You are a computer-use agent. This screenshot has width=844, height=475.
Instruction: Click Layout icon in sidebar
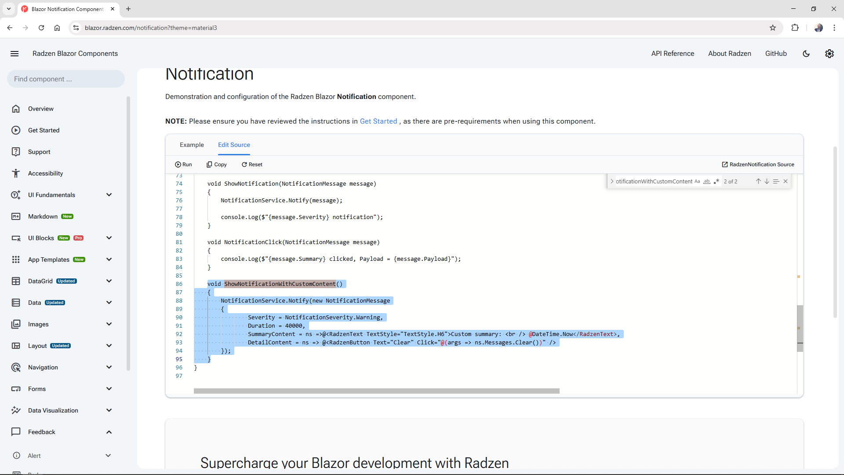(x=16, y=346)
